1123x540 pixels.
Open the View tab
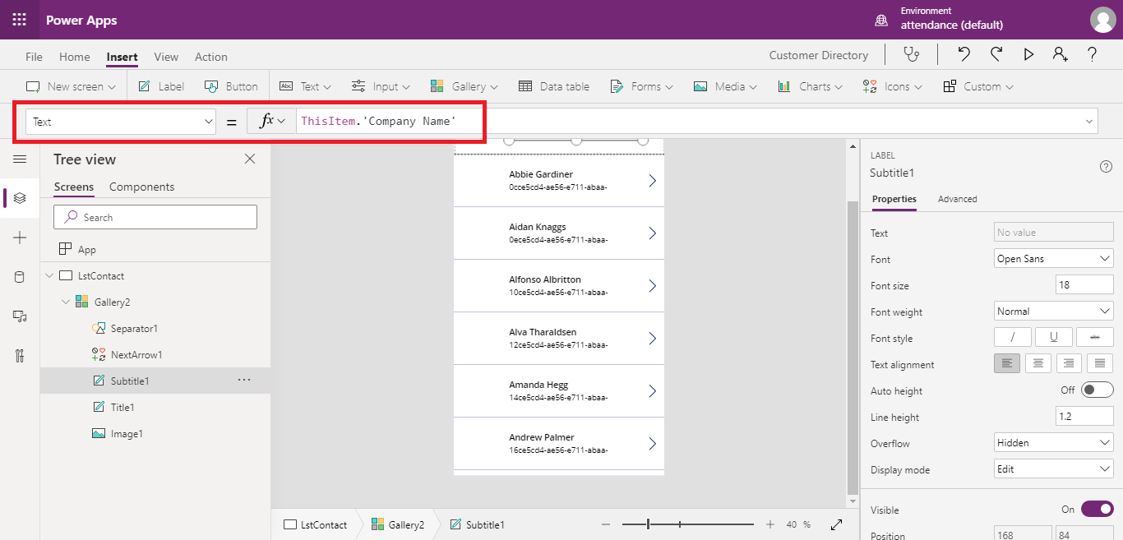pos(166,57)
